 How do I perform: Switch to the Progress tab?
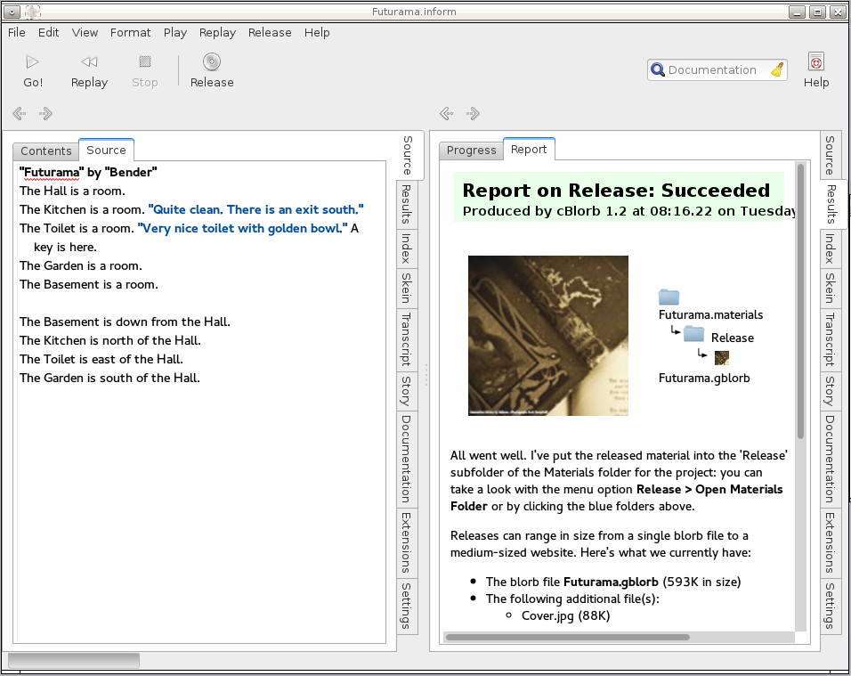[471, 150]
